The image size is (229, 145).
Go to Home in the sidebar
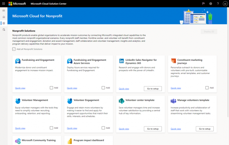[x=4, y=17]
